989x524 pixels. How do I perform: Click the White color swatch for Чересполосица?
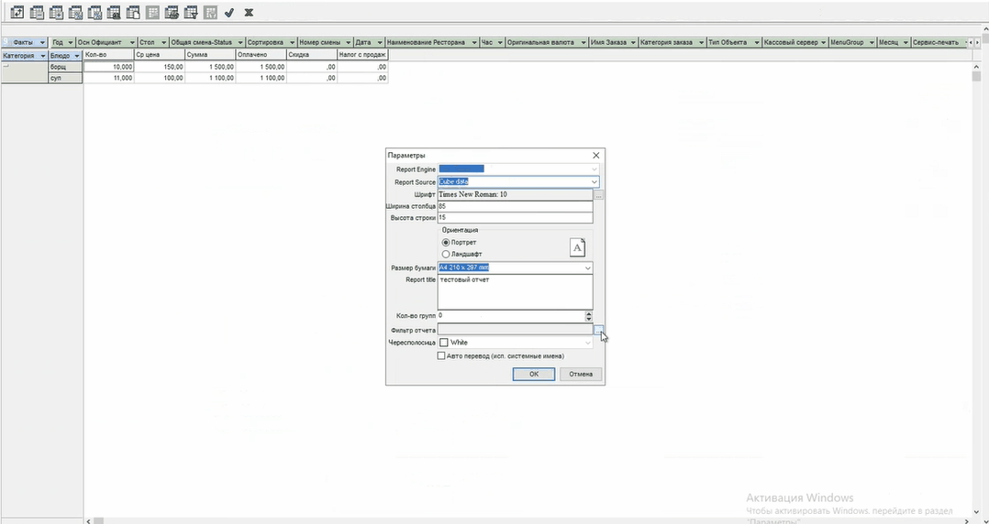click(444, 343)
